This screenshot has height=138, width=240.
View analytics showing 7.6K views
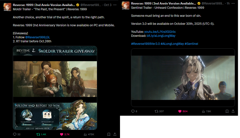(206, 111)
